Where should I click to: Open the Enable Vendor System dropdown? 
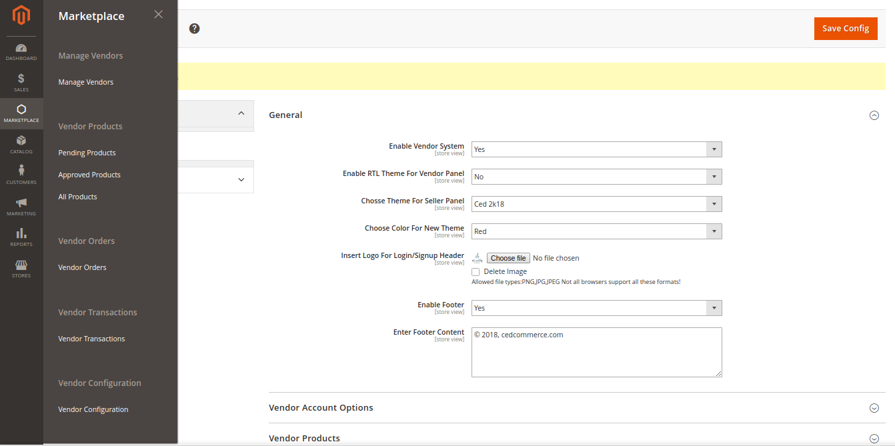(596, 149)
